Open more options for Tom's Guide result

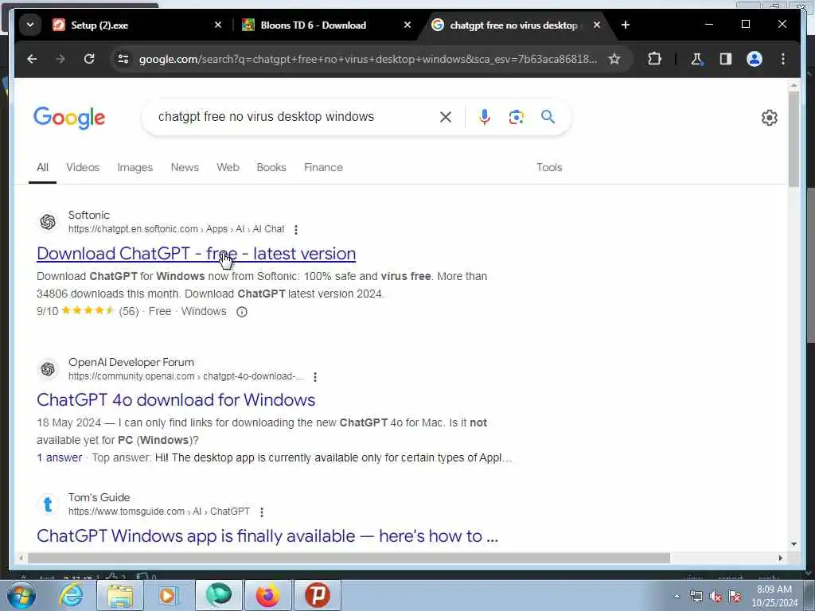(x=262, y=512)
